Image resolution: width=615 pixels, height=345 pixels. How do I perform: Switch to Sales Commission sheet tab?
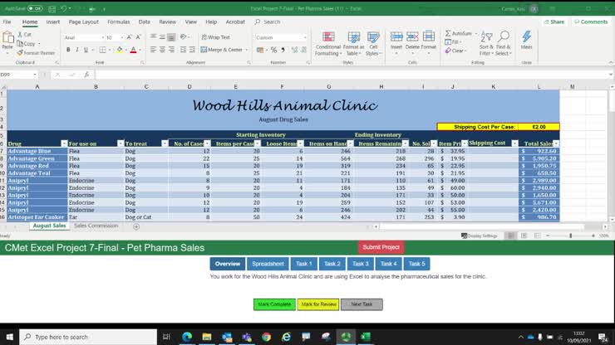tap(96, 226)
